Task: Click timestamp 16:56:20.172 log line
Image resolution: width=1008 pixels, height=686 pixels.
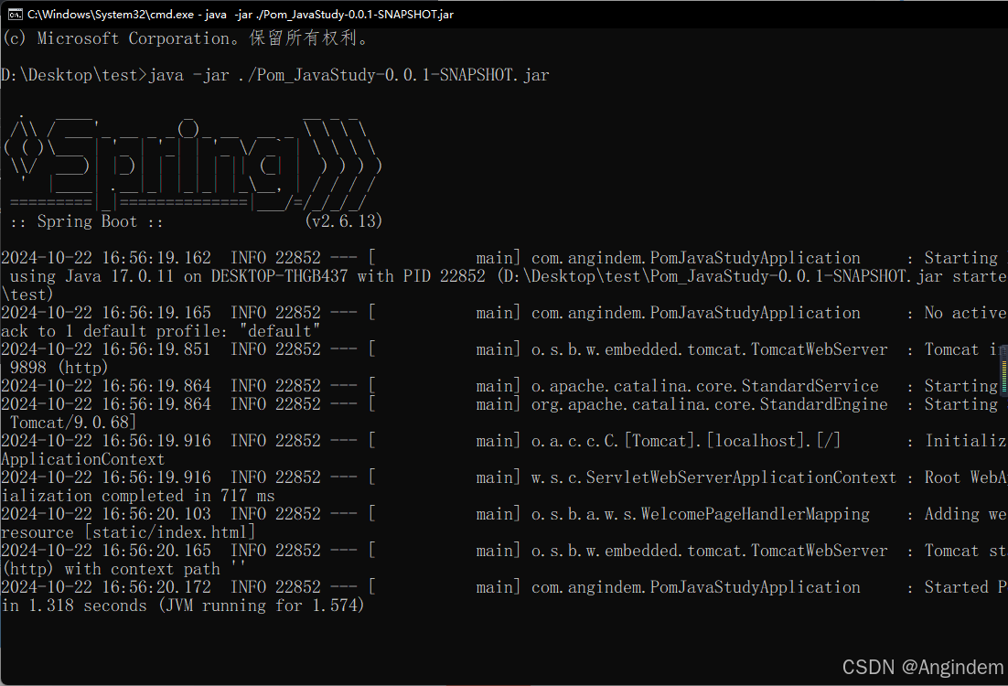Action: [504, 587]
